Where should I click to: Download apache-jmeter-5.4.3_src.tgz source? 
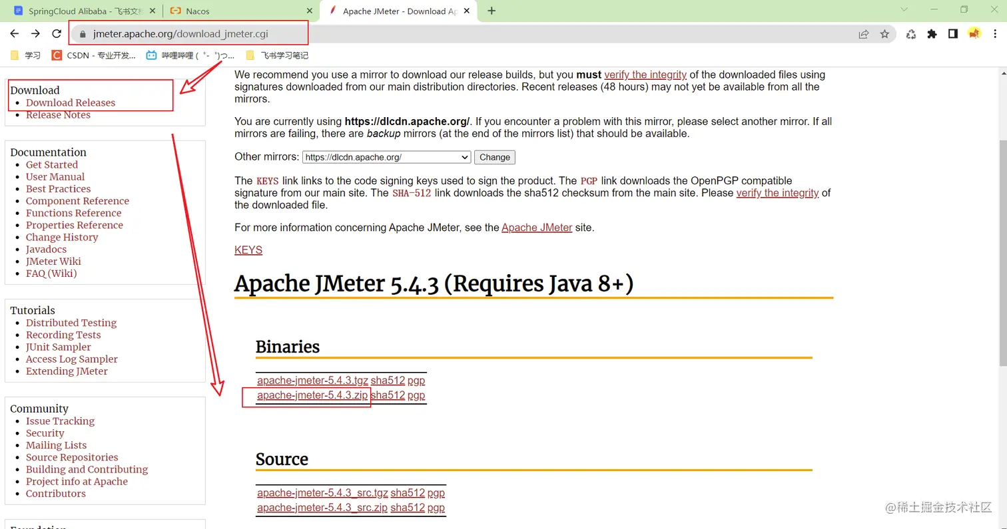[322, 493]
